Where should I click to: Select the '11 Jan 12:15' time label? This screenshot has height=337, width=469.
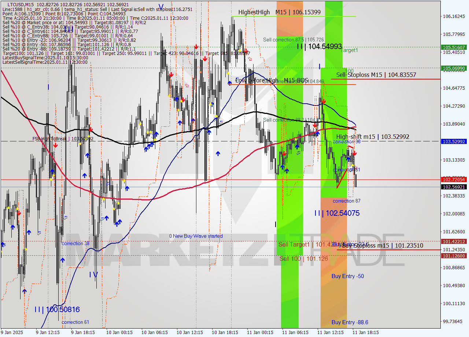[x=330, y=333]
